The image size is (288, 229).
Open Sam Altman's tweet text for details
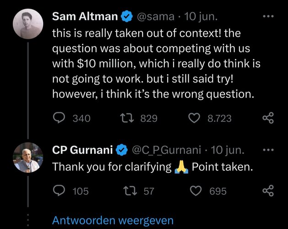tap(156, 64)
